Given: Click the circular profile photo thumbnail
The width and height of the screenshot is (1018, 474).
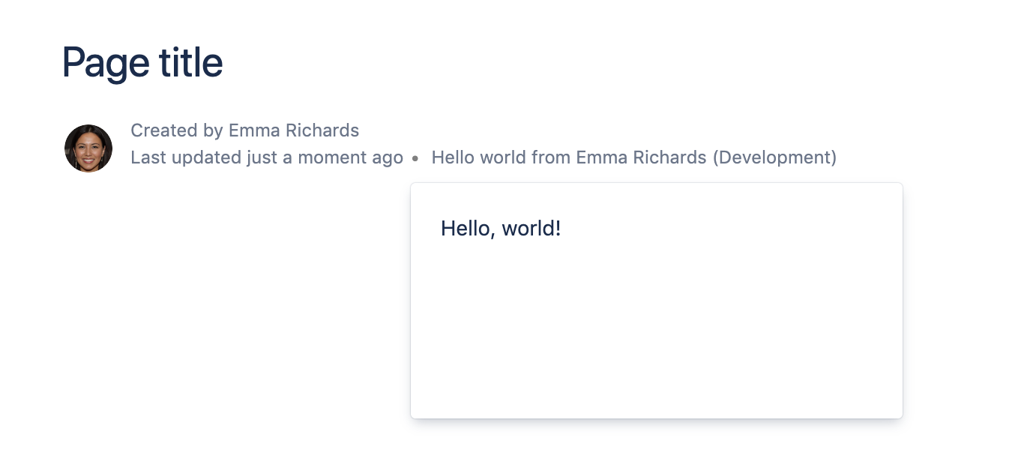Looking at the screenshot, I should (88, 148).
